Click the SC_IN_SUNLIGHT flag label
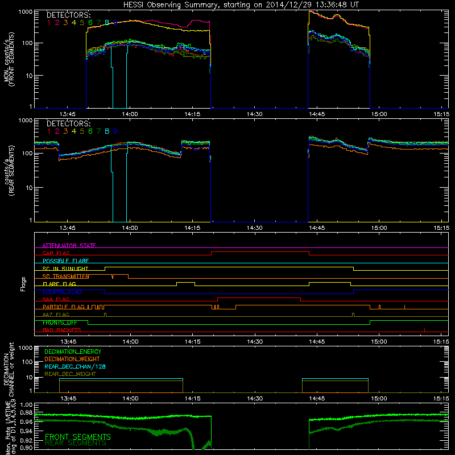This screenshot has height=455, width=455. tap(65, 268)
